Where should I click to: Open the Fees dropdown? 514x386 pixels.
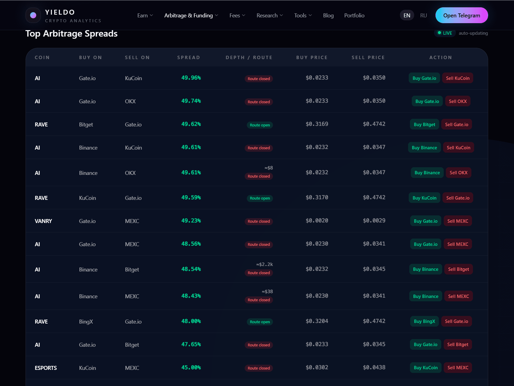[237, 16]
